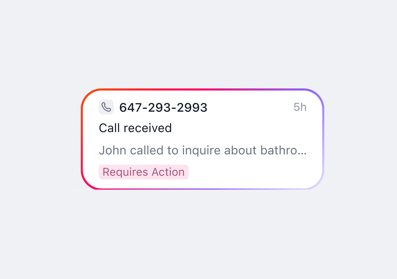Click the 5h timestamp
Viewport: 397px width, 279px height.
[x=300, y=107]
